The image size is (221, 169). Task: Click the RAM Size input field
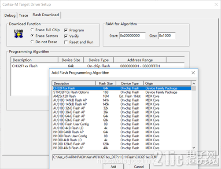click(166, 36)
